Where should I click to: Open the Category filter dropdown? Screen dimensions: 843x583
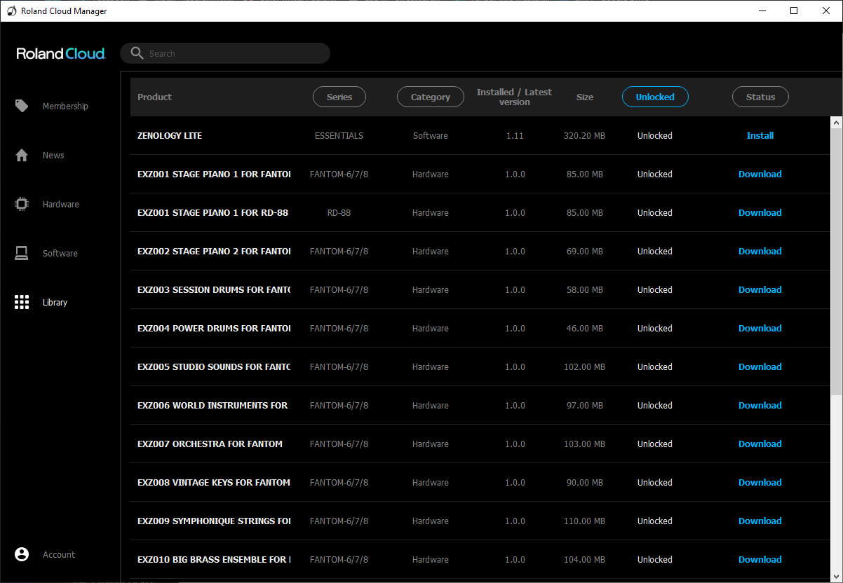(x=430, y=97)
